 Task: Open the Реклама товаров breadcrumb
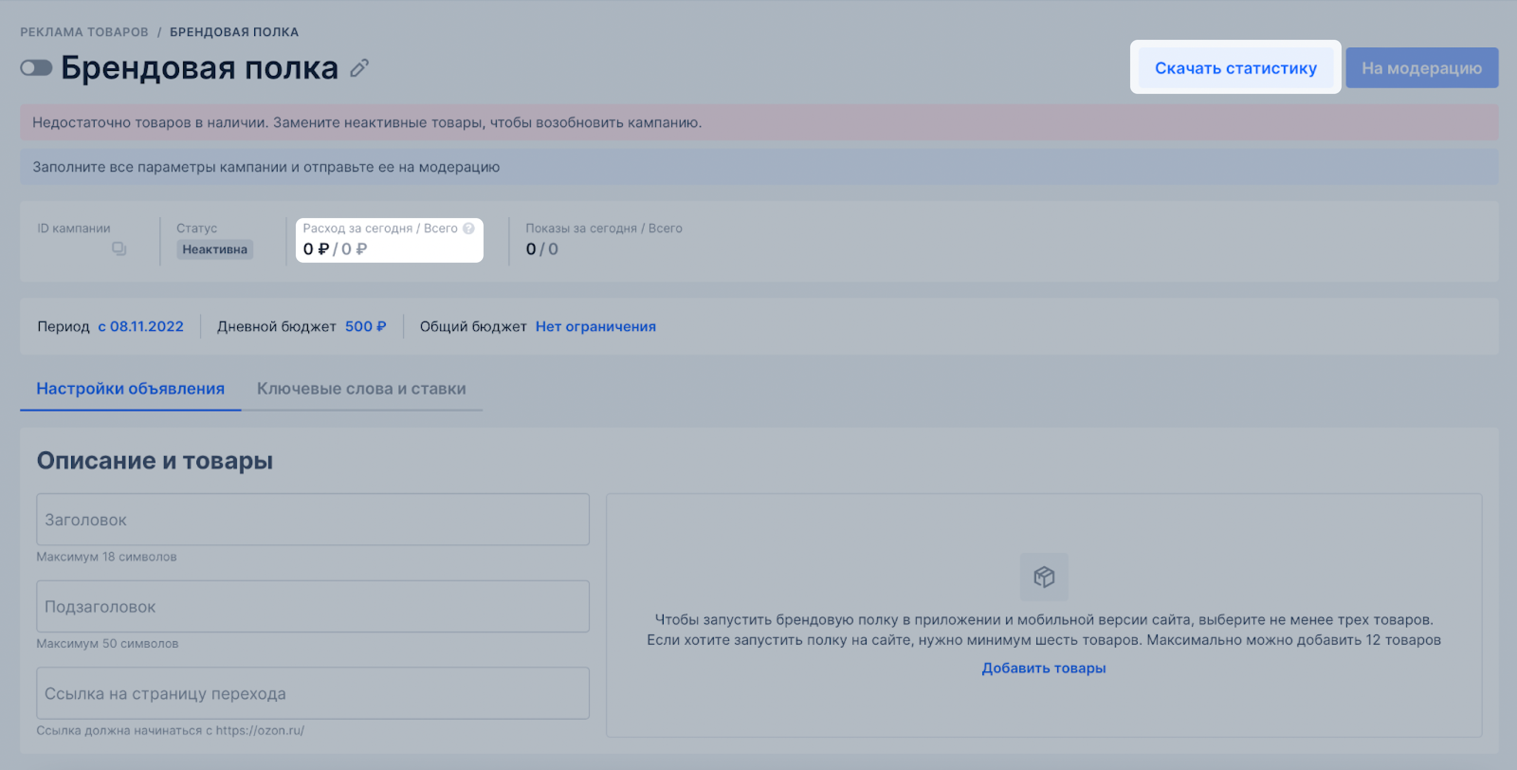coord(84,32)
